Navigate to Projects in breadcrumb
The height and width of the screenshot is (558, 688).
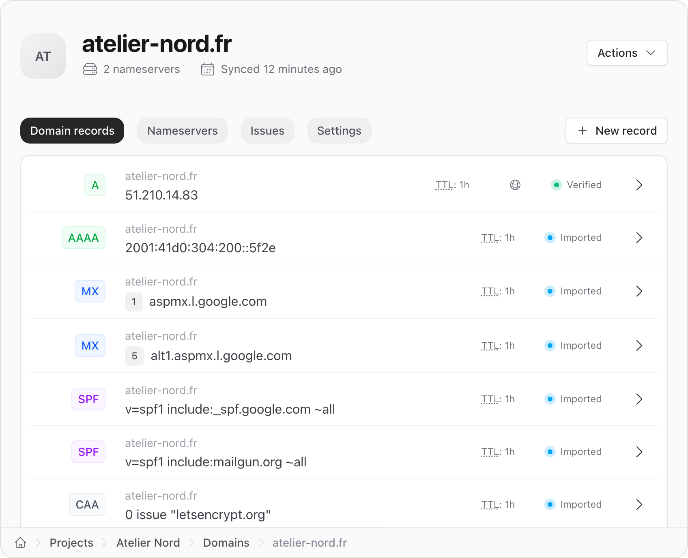click(71, 543)
